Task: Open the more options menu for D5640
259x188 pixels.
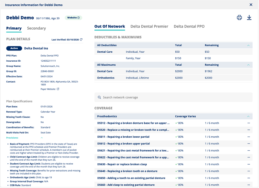Action: point(249,171)
